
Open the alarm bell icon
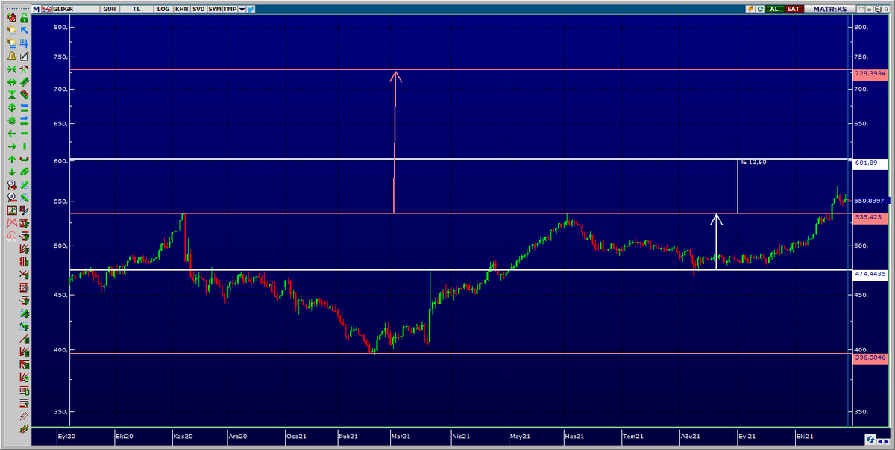pos(12,56)
